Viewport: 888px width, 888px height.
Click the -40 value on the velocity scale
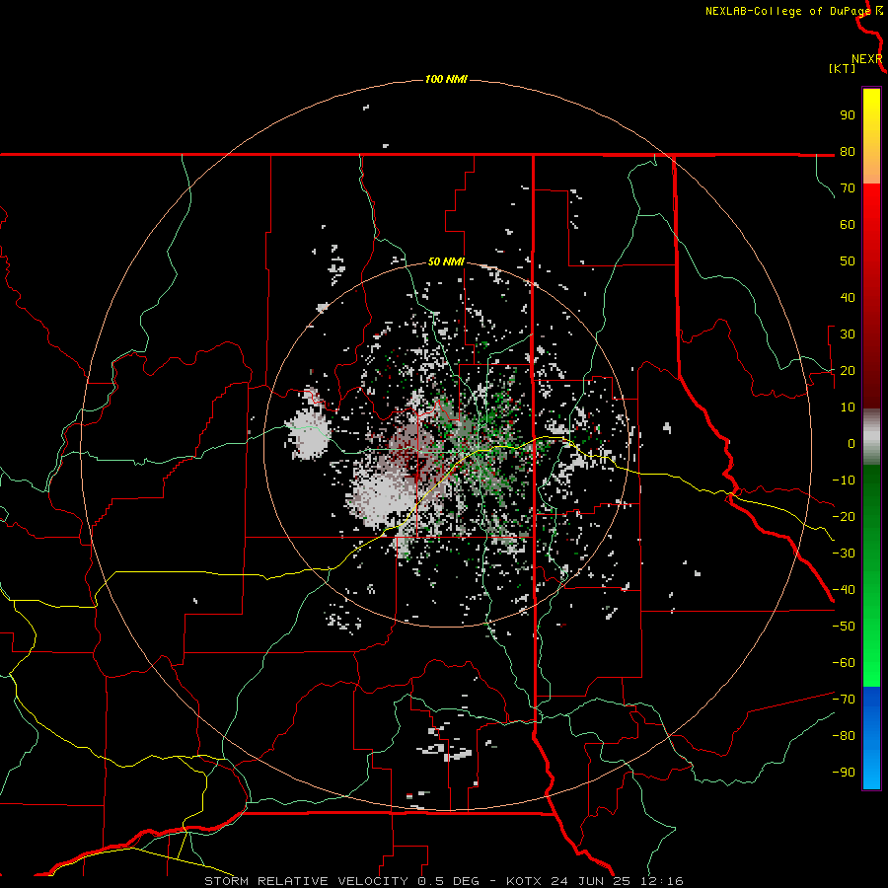844,590
